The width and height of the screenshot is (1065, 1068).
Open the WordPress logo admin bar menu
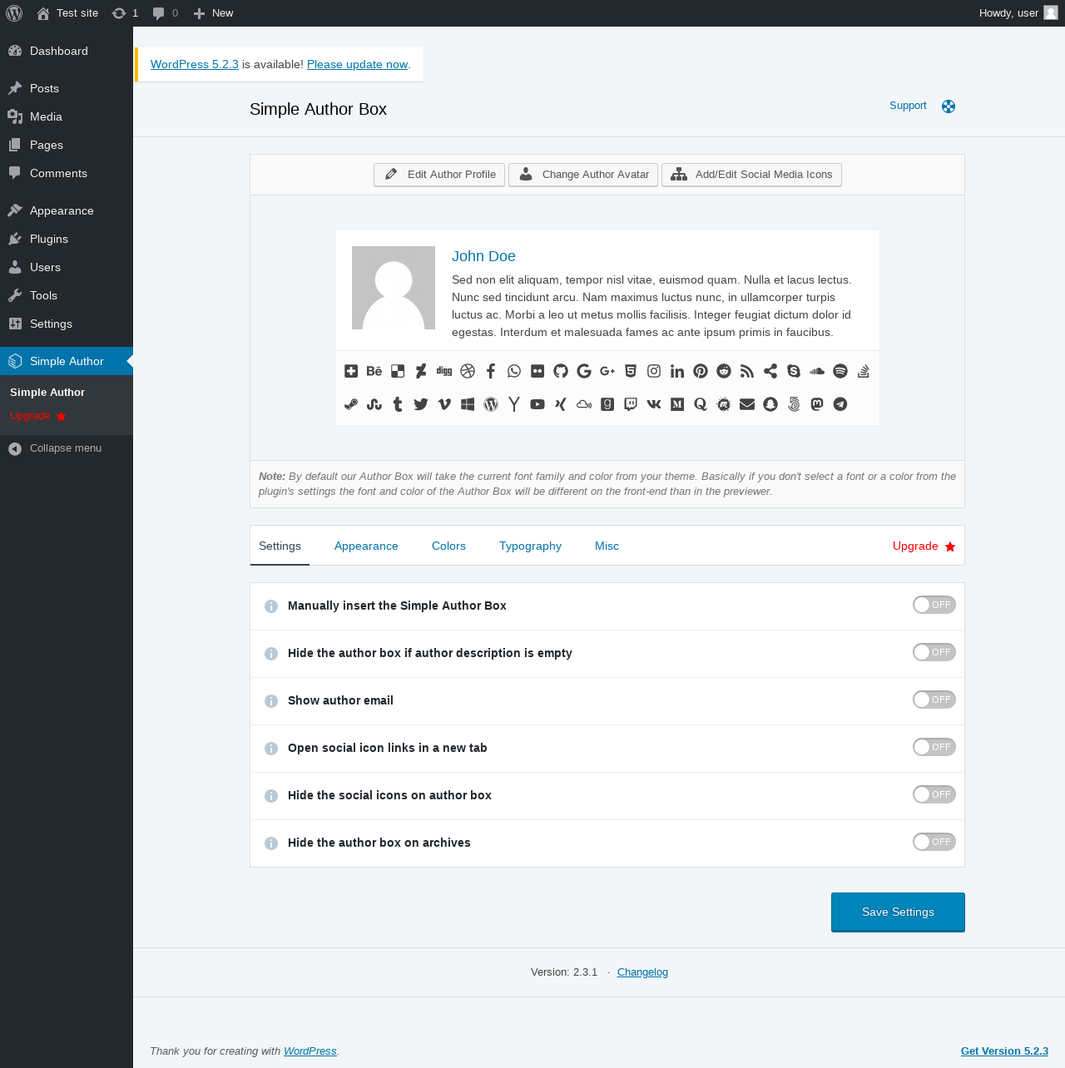14,13
